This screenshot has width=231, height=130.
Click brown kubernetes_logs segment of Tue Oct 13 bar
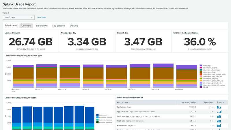pyautogui.click(x=46, y=73)
